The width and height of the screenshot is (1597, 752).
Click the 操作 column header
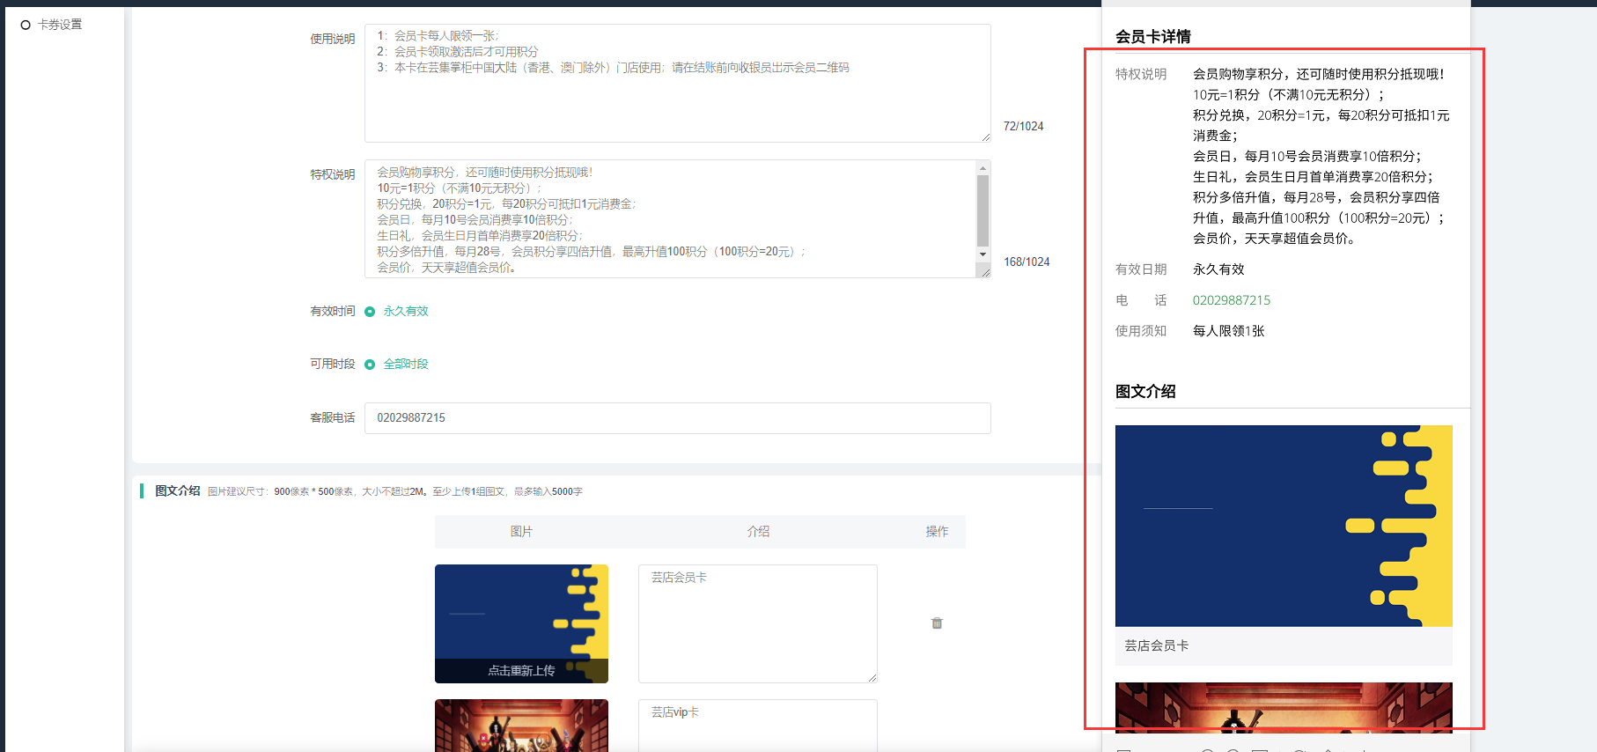coord(937,532)
